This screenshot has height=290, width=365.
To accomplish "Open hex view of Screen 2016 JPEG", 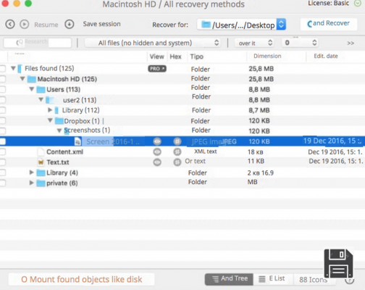I will [177, 141].
